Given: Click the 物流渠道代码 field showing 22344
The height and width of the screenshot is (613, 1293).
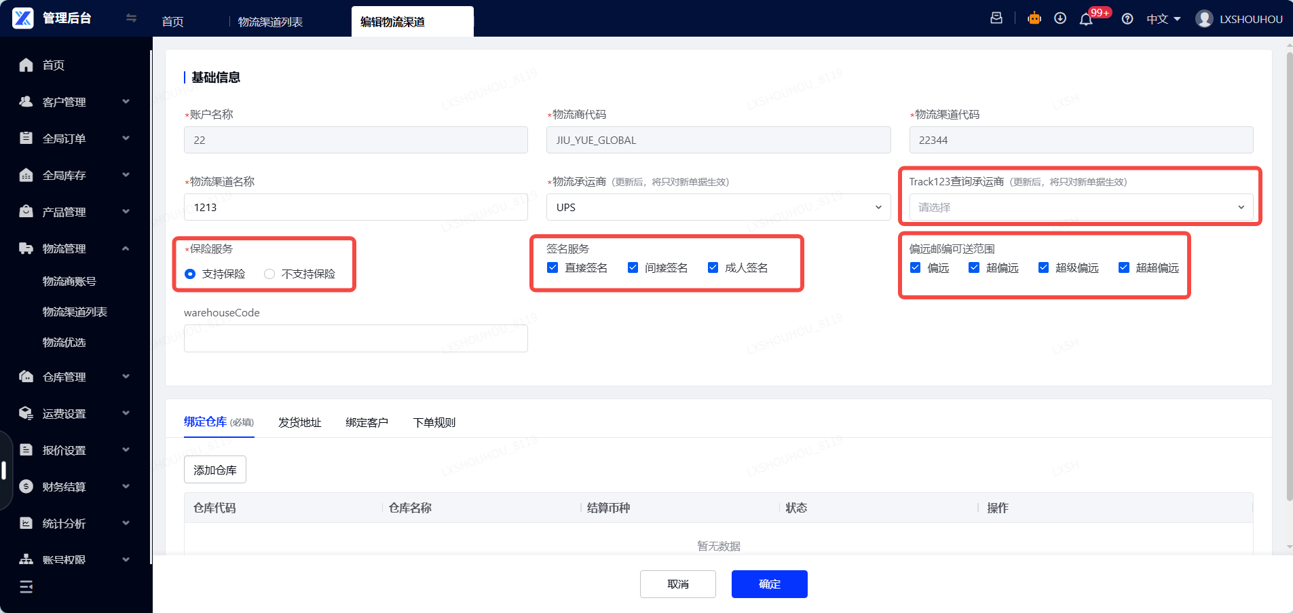Looking at the screenshot, I should 1081,141.
